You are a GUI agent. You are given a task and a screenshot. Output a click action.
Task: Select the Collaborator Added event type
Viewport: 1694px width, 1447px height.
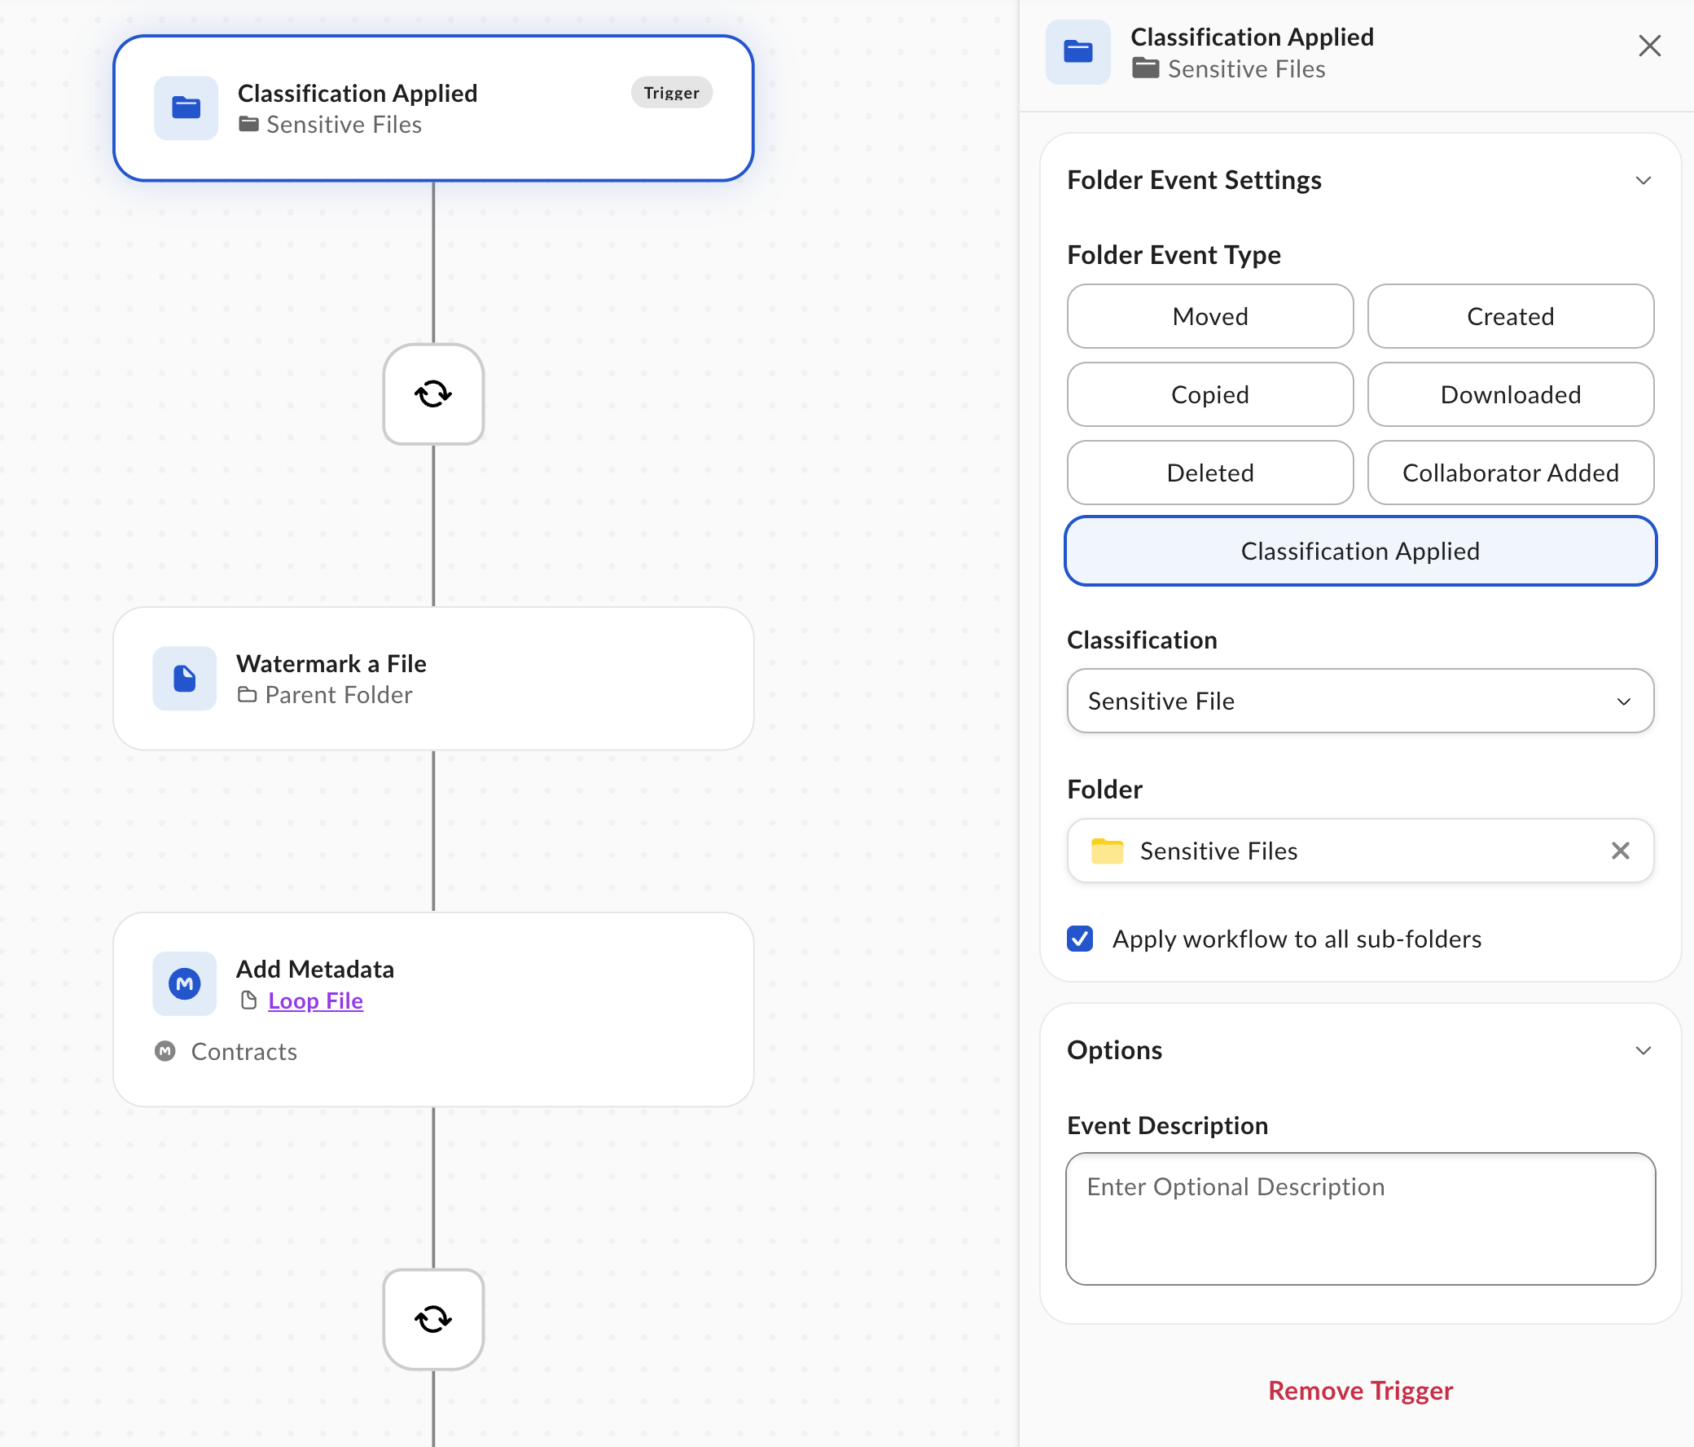(x=1510, y=473)
